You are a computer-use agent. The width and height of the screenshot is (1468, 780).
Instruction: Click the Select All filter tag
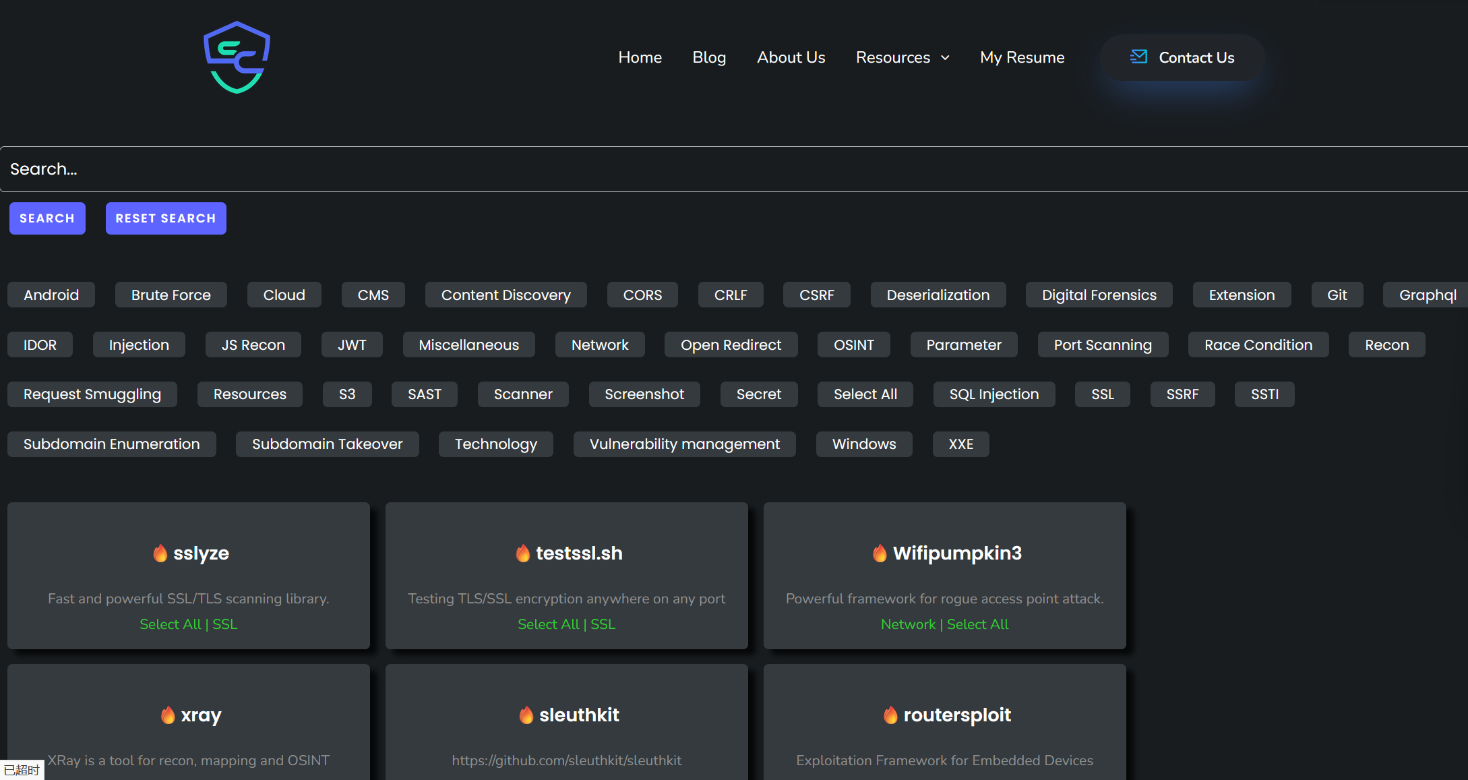(x=865, y=394)
